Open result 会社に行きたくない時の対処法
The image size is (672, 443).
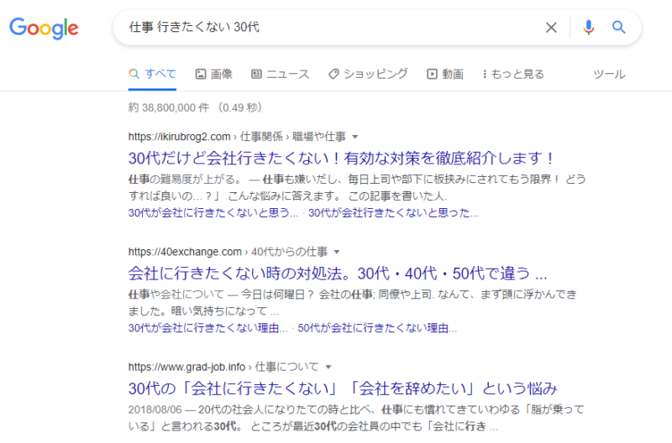click(338, 274)
